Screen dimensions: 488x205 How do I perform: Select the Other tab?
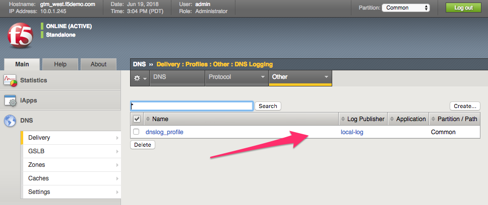(x=300, y=78)
